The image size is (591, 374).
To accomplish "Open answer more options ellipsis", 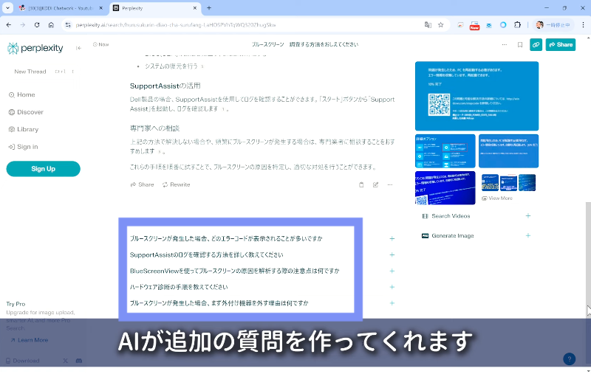I will pyautogui.click(x=390, y=184).
